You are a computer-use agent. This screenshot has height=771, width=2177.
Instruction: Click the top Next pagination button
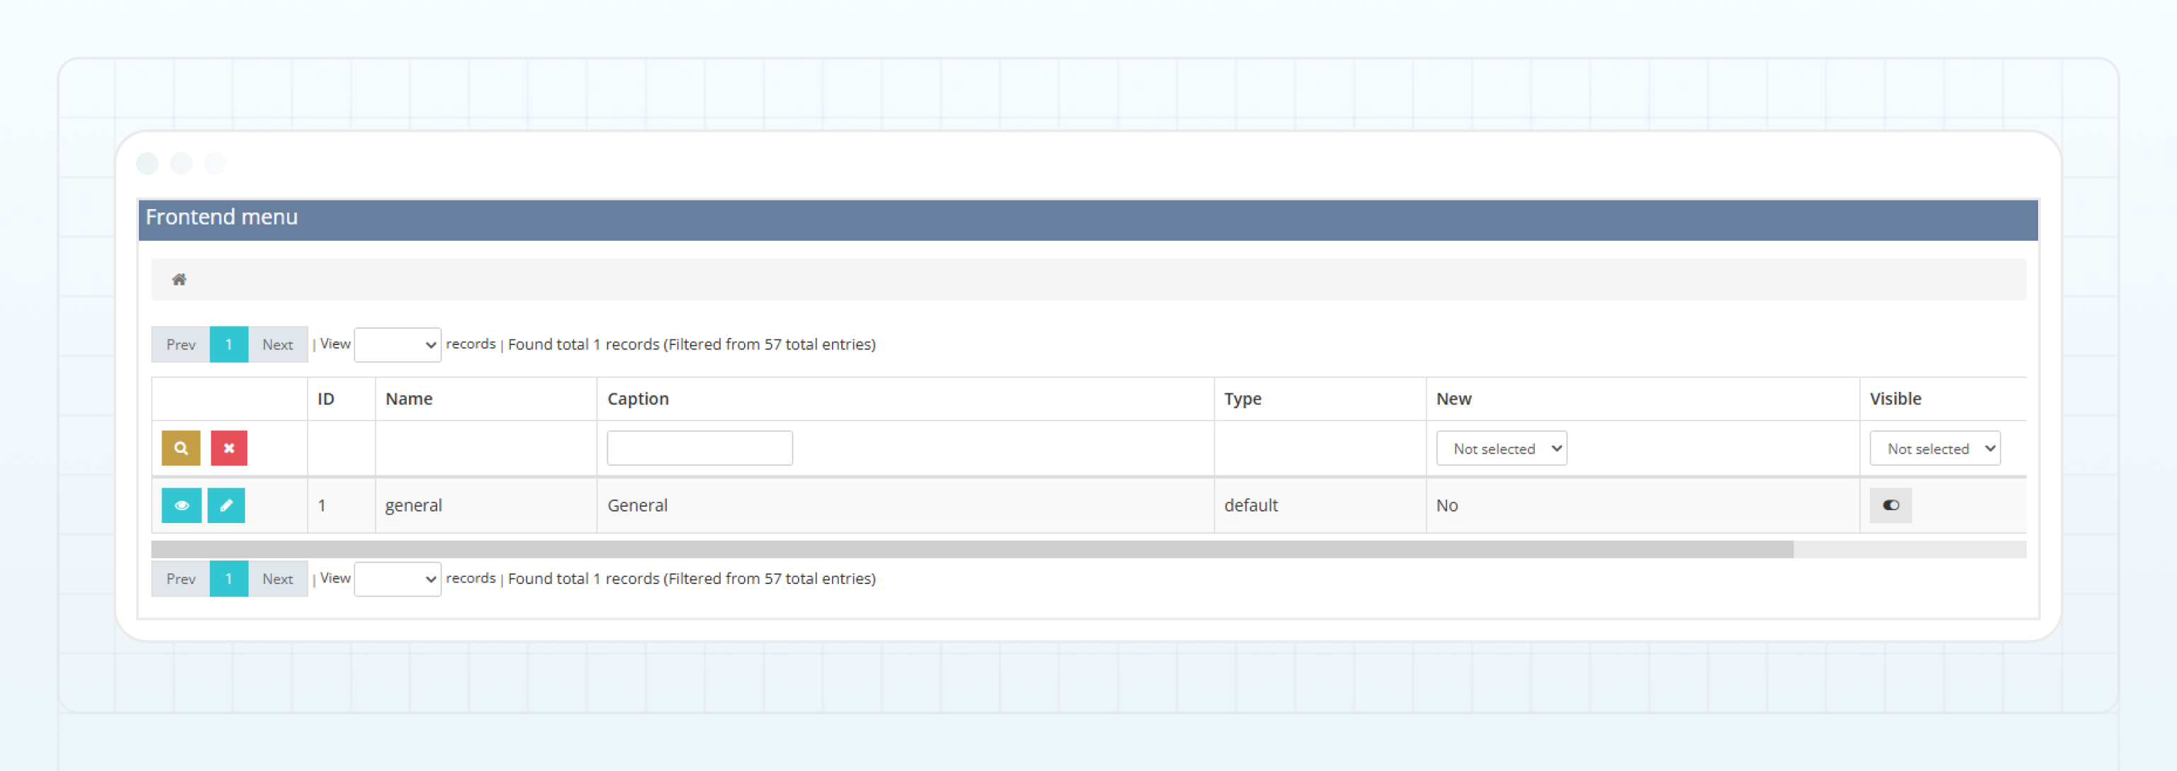coord(277,345)
